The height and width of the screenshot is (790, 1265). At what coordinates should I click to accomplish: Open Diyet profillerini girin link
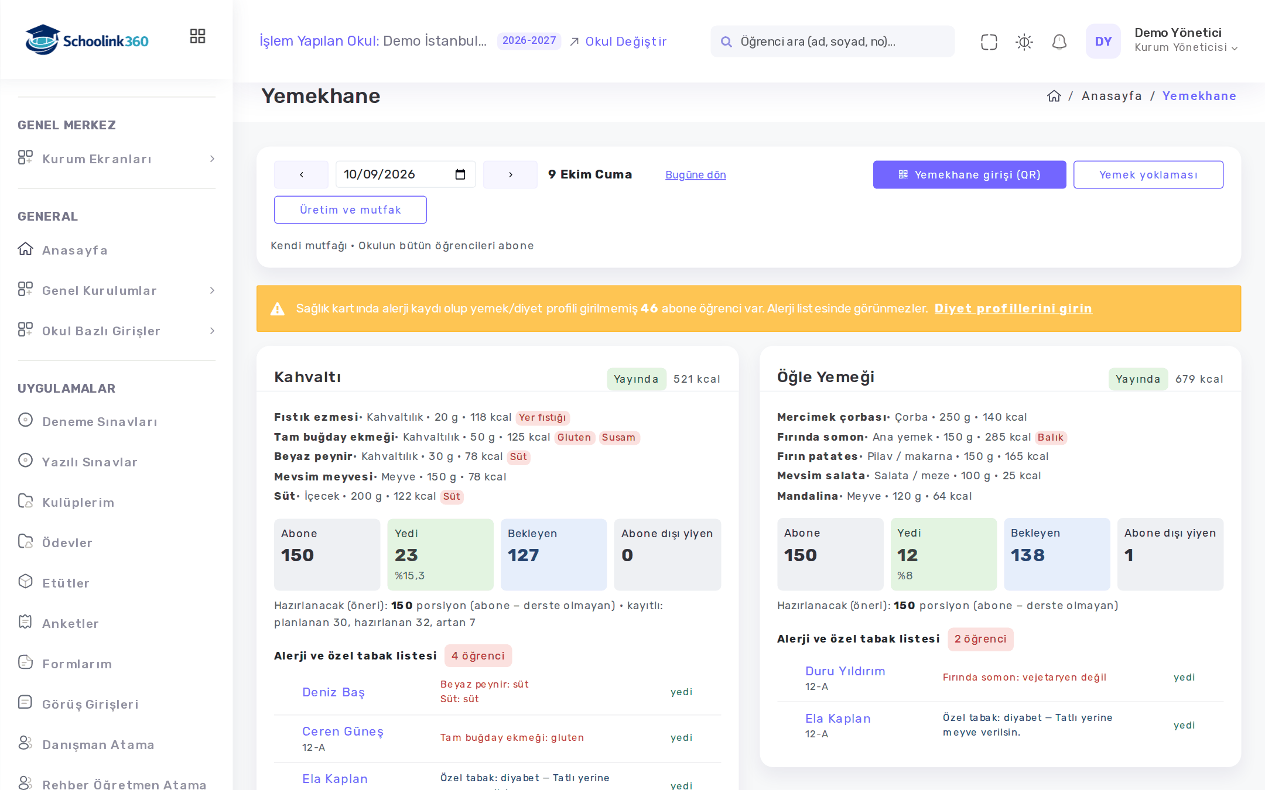pyautogui.click(x=1013, y=308)
